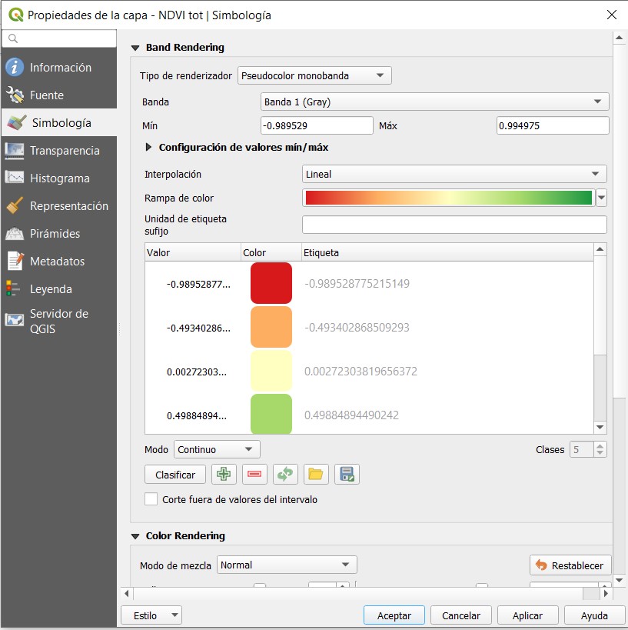Click the red-to-green color ramp bar
628x630 pixels.
(x=448, y=198)
